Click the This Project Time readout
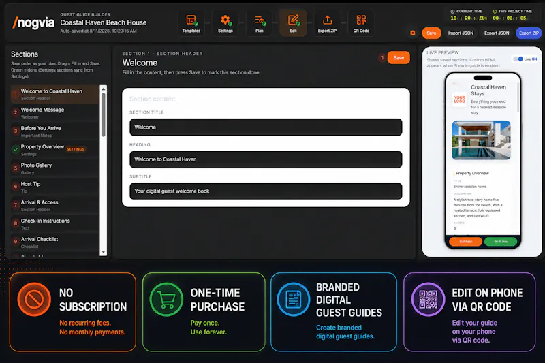Viewport: 545px width, 363px height. point(510,18)
